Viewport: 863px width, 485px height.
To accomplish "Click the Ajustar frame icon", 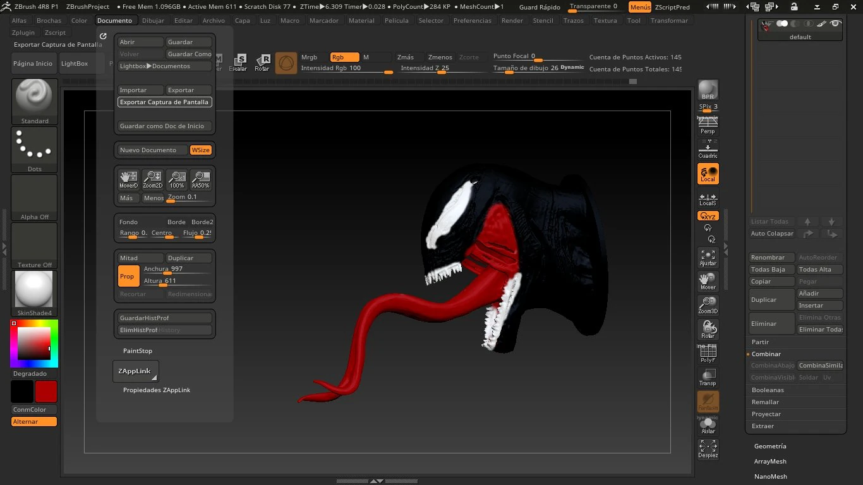I will [x=708, y=257].
